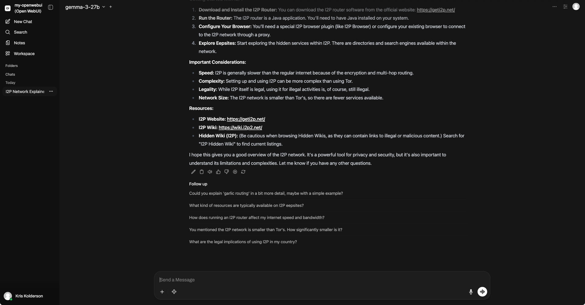585x305 pixels.
Task: Click the continue response icon
Action: tap(235, 172)
